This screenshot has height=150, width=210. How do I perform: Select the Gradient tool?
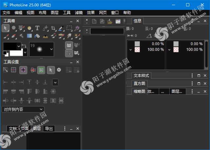pos(29,36)
